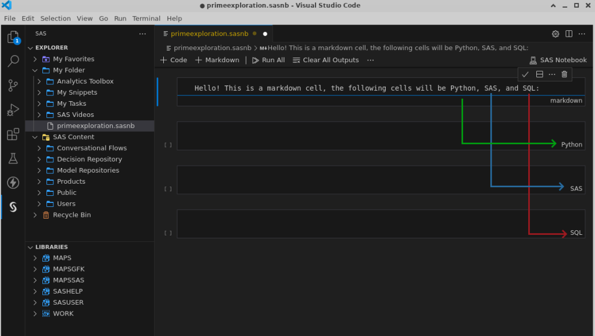Image resolution: width=595 pixels, height=336 pixels.
Task: Open the Testing flask icon
Action: click(x=13, y=158)
